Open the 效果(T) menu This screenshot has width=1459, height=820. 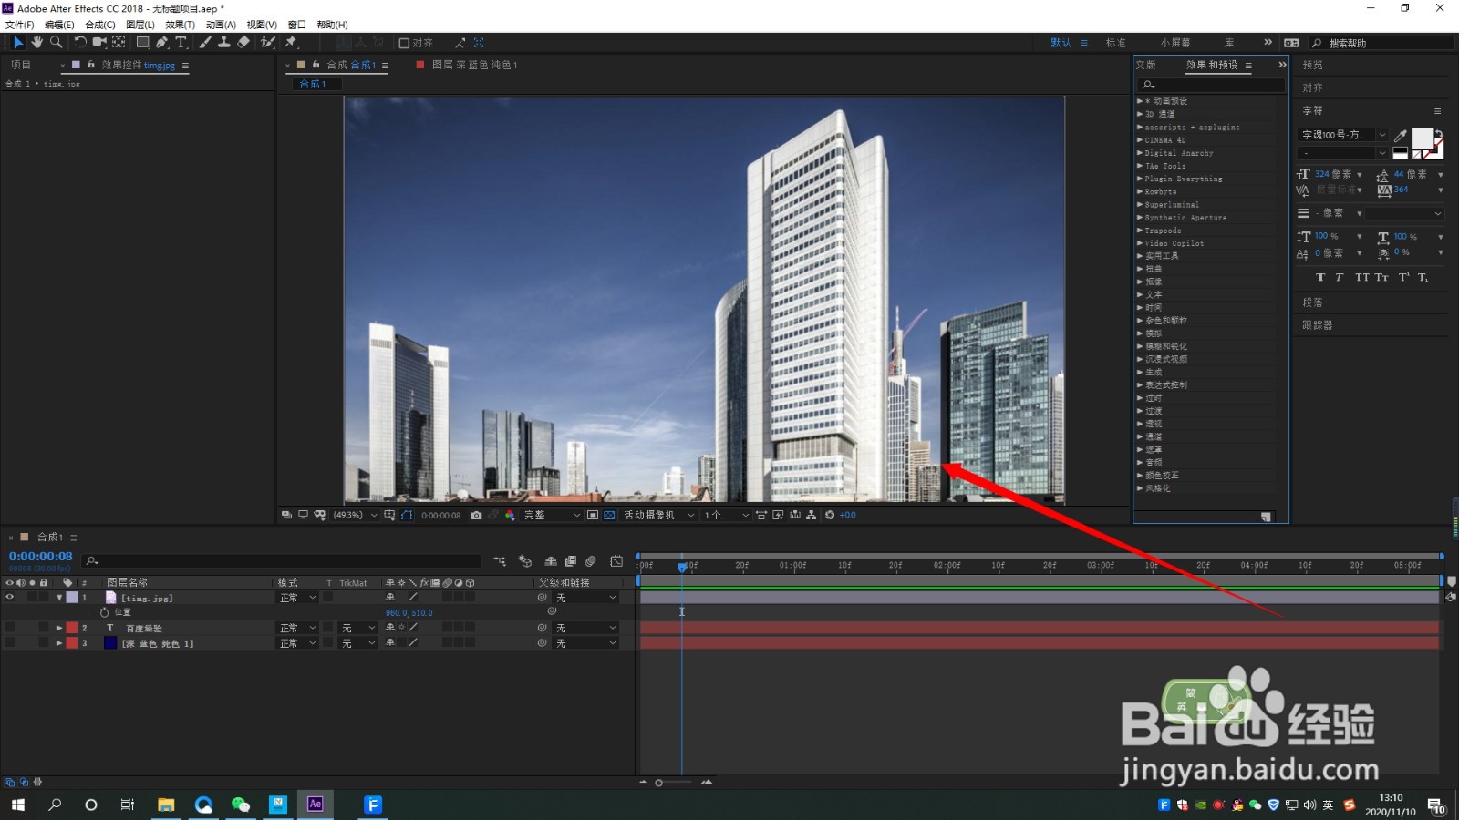click(x=181, y=25)
